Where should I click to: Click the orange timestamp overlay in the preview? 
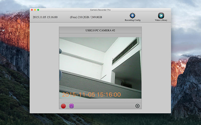[91, 95]
